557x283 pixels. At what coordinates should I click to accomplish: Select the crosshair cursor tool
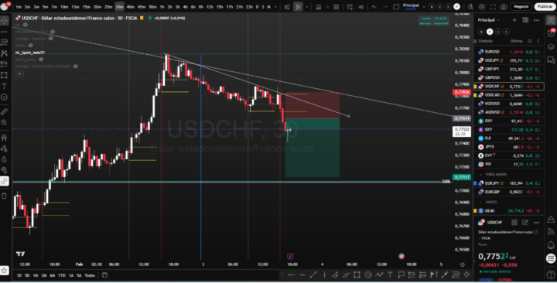[5, 20]
